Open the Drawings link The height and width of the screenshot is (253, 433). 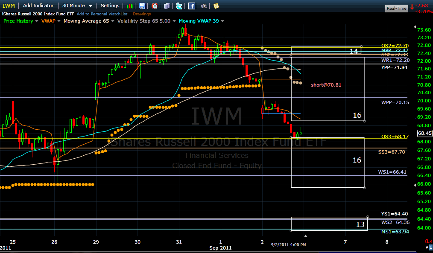point(142,14)
